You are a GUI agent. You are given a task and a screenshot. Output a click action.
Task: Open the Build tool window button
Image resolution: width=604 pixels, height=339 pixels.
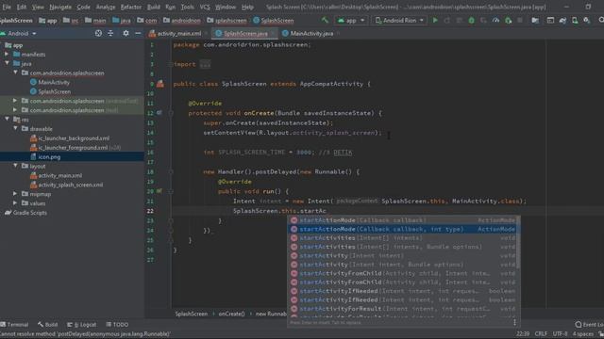point(48,324)
